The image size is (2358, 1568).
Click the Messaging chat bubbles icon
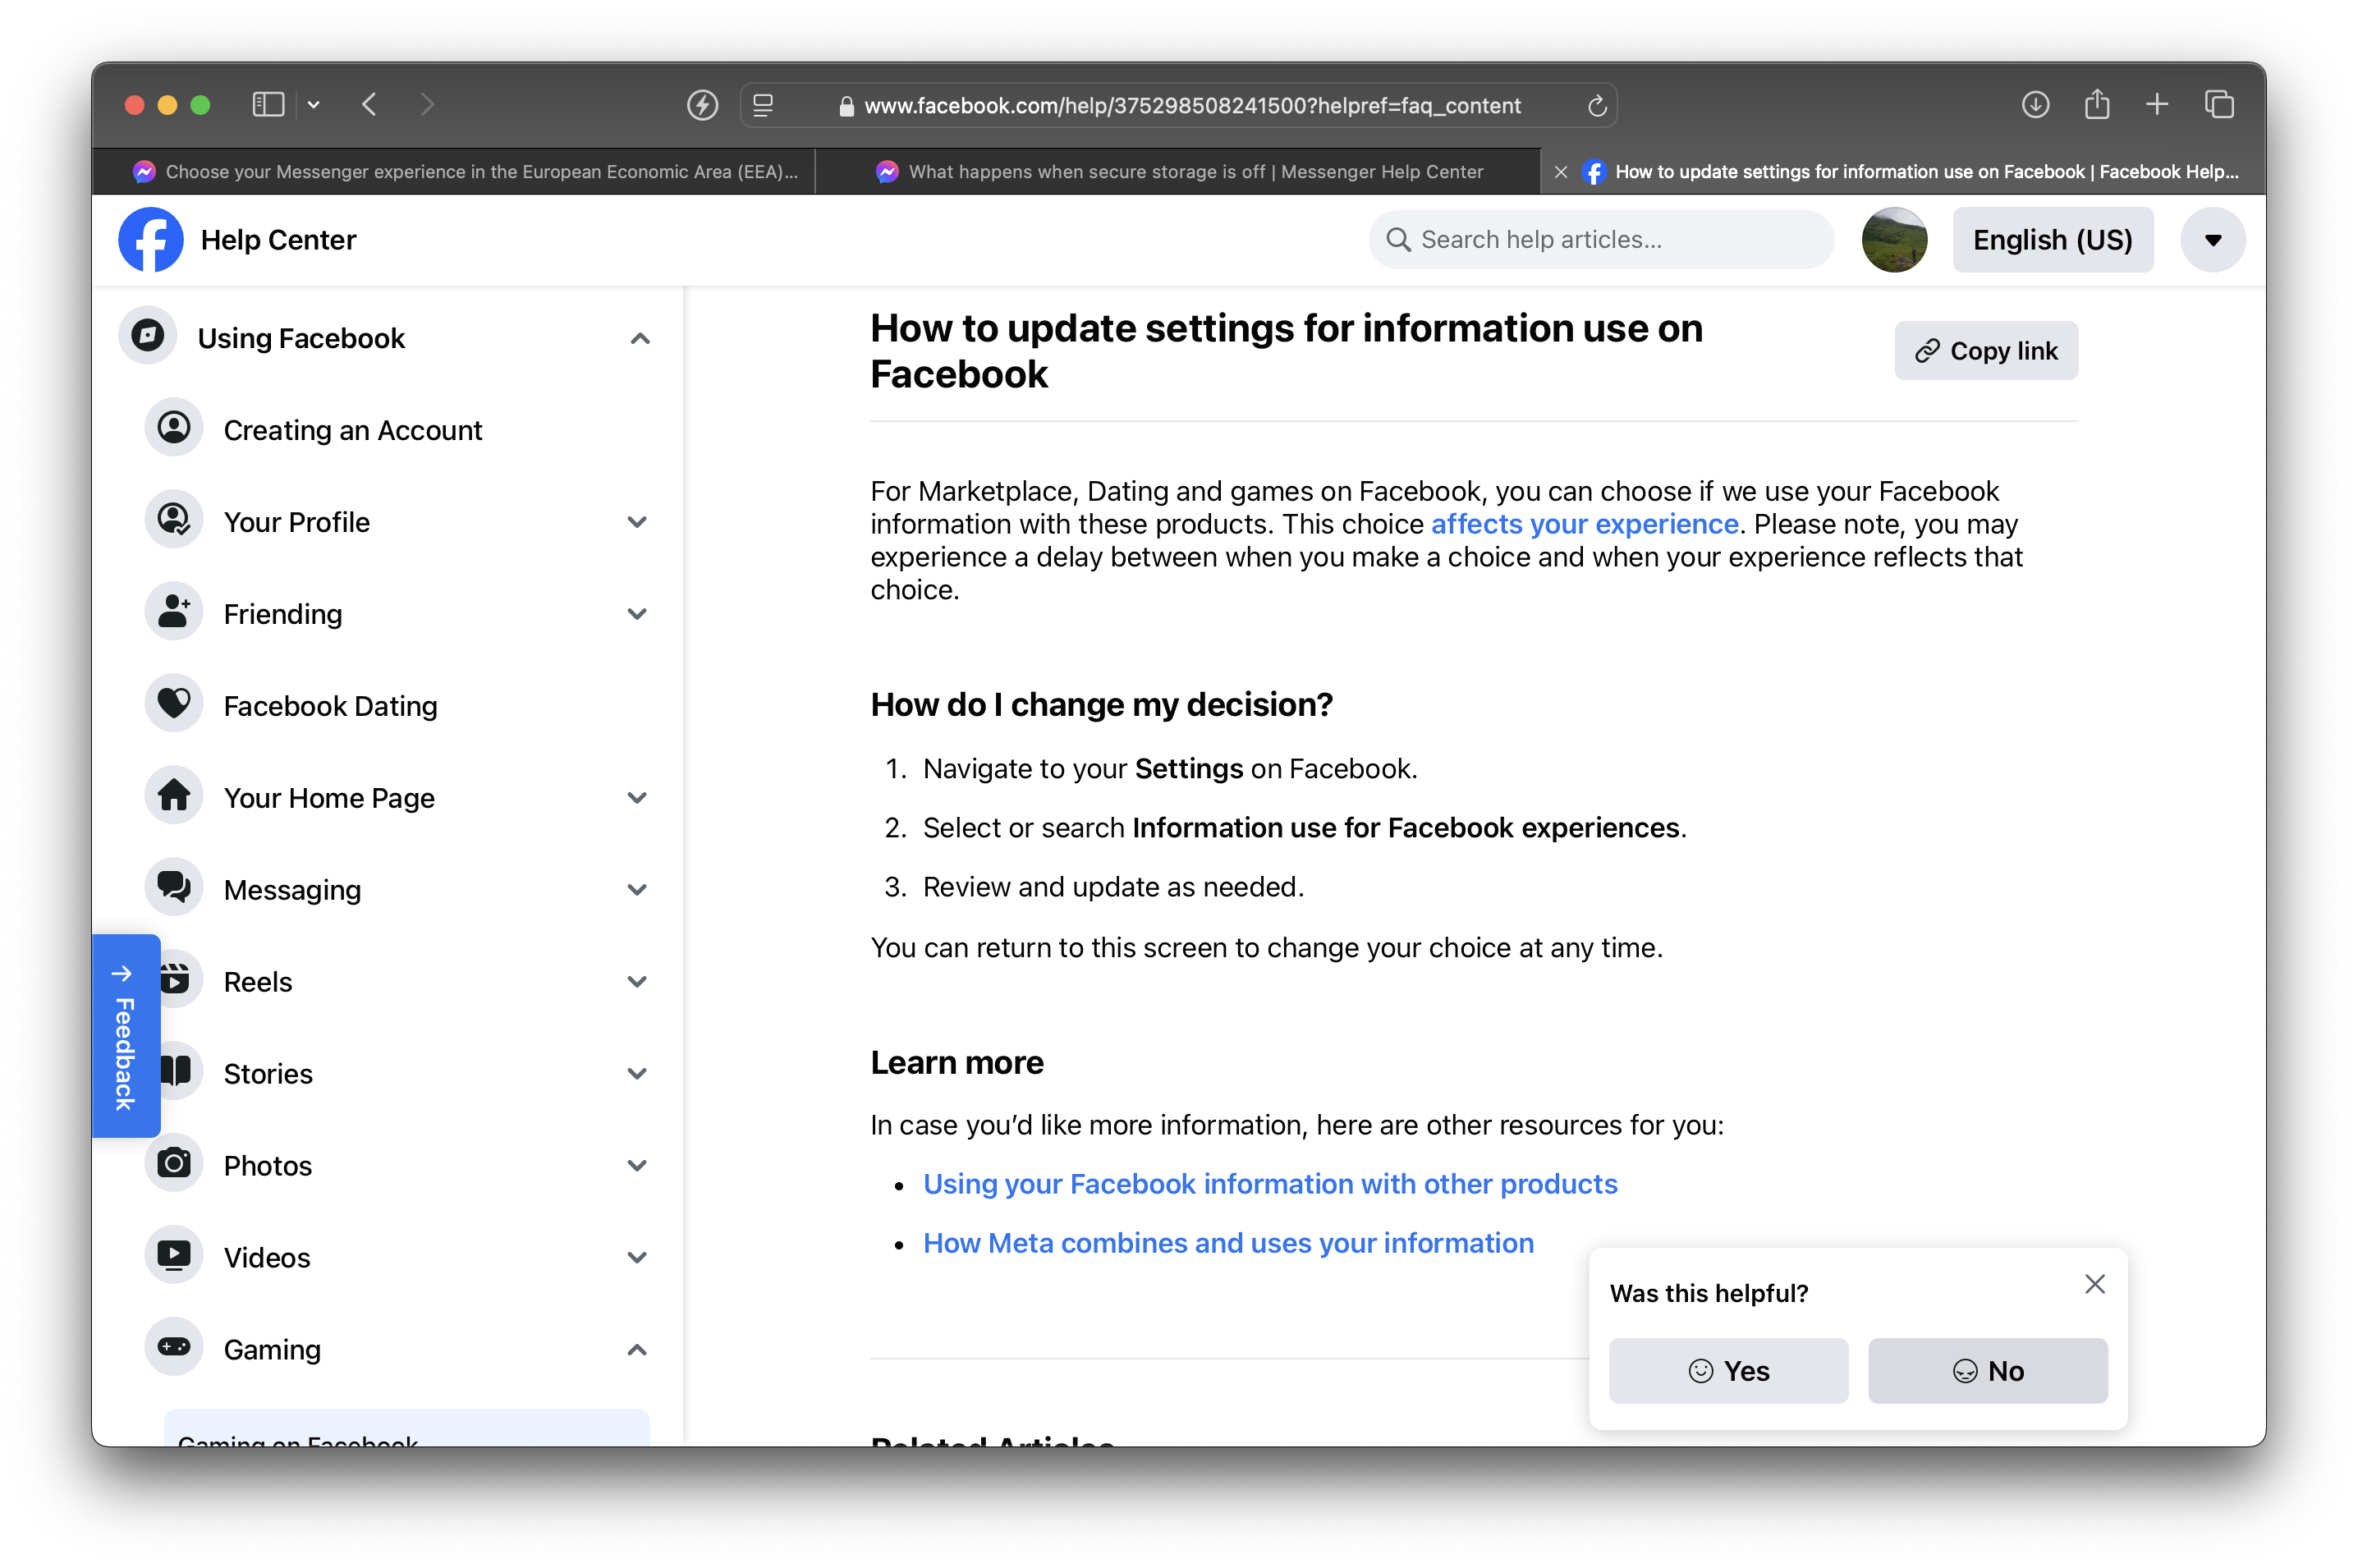[174, 888]
